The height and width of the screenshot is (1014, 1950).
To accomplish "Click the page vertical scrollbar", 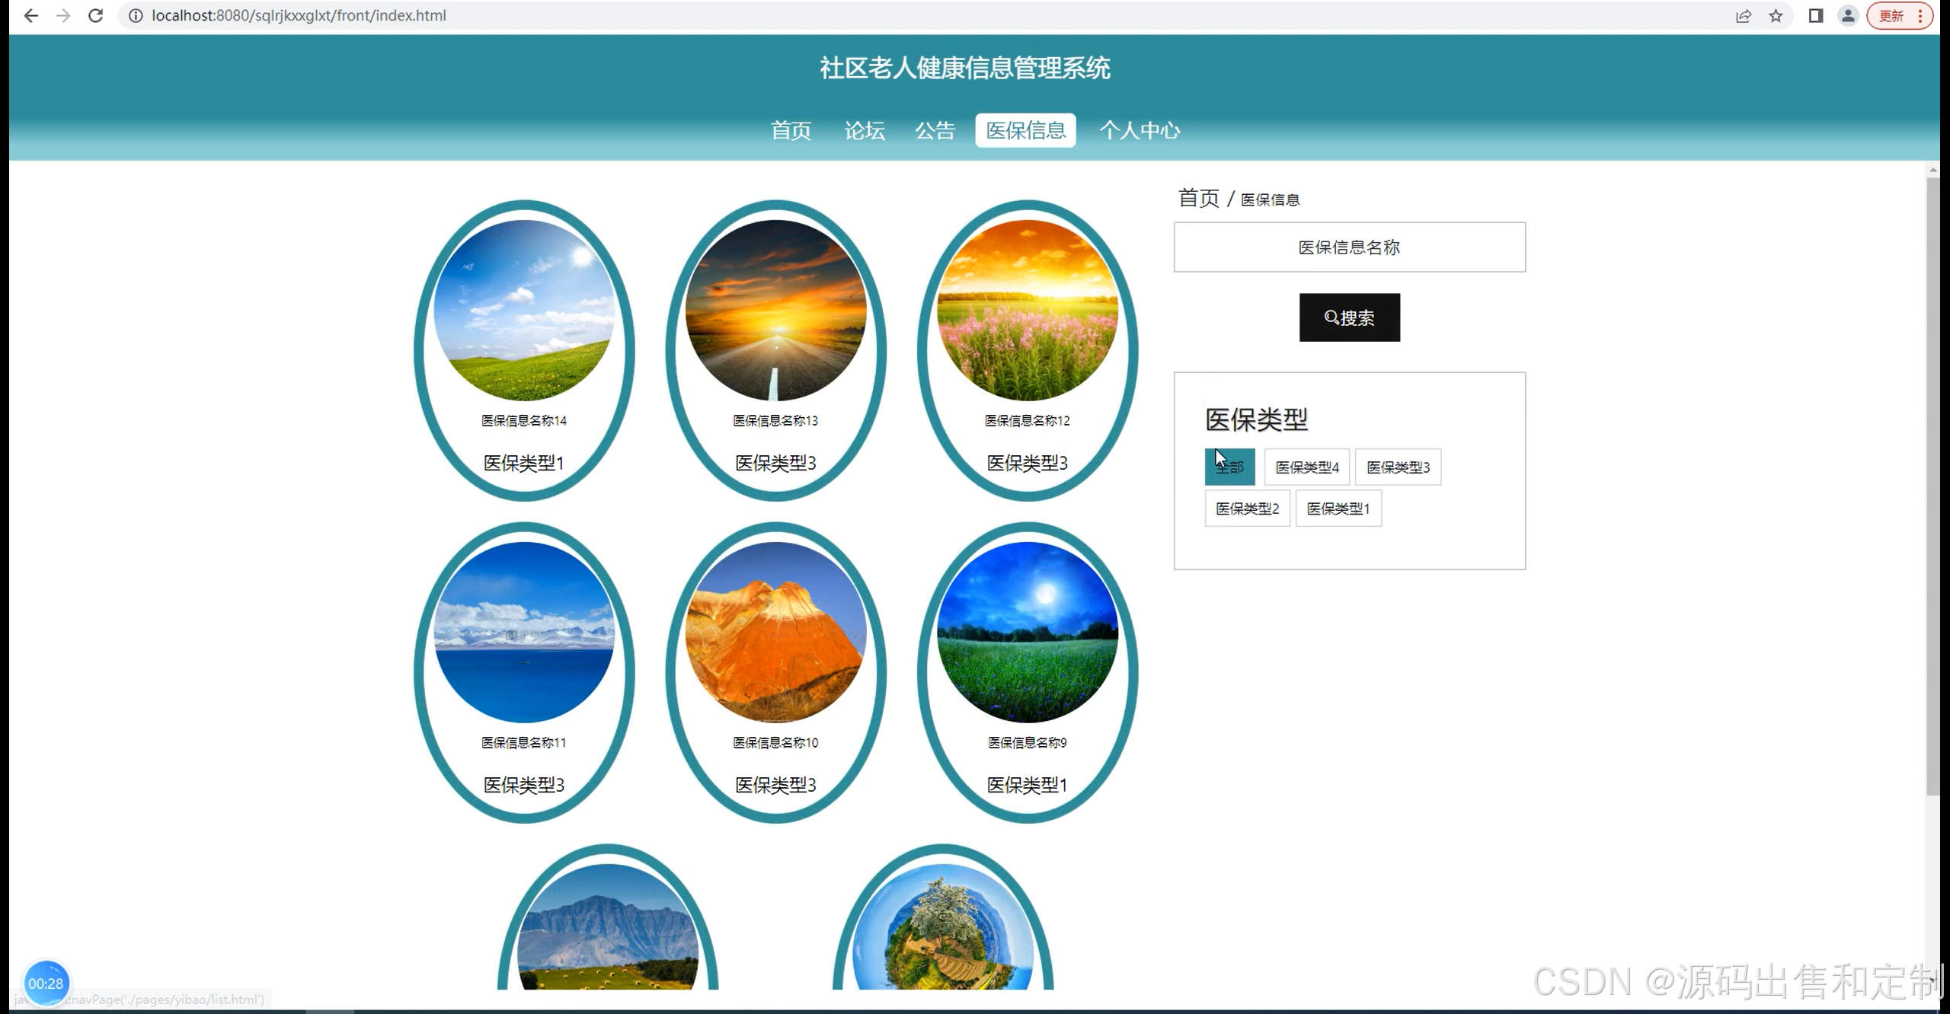I will pyautogui.click(x=1932, y=487).
